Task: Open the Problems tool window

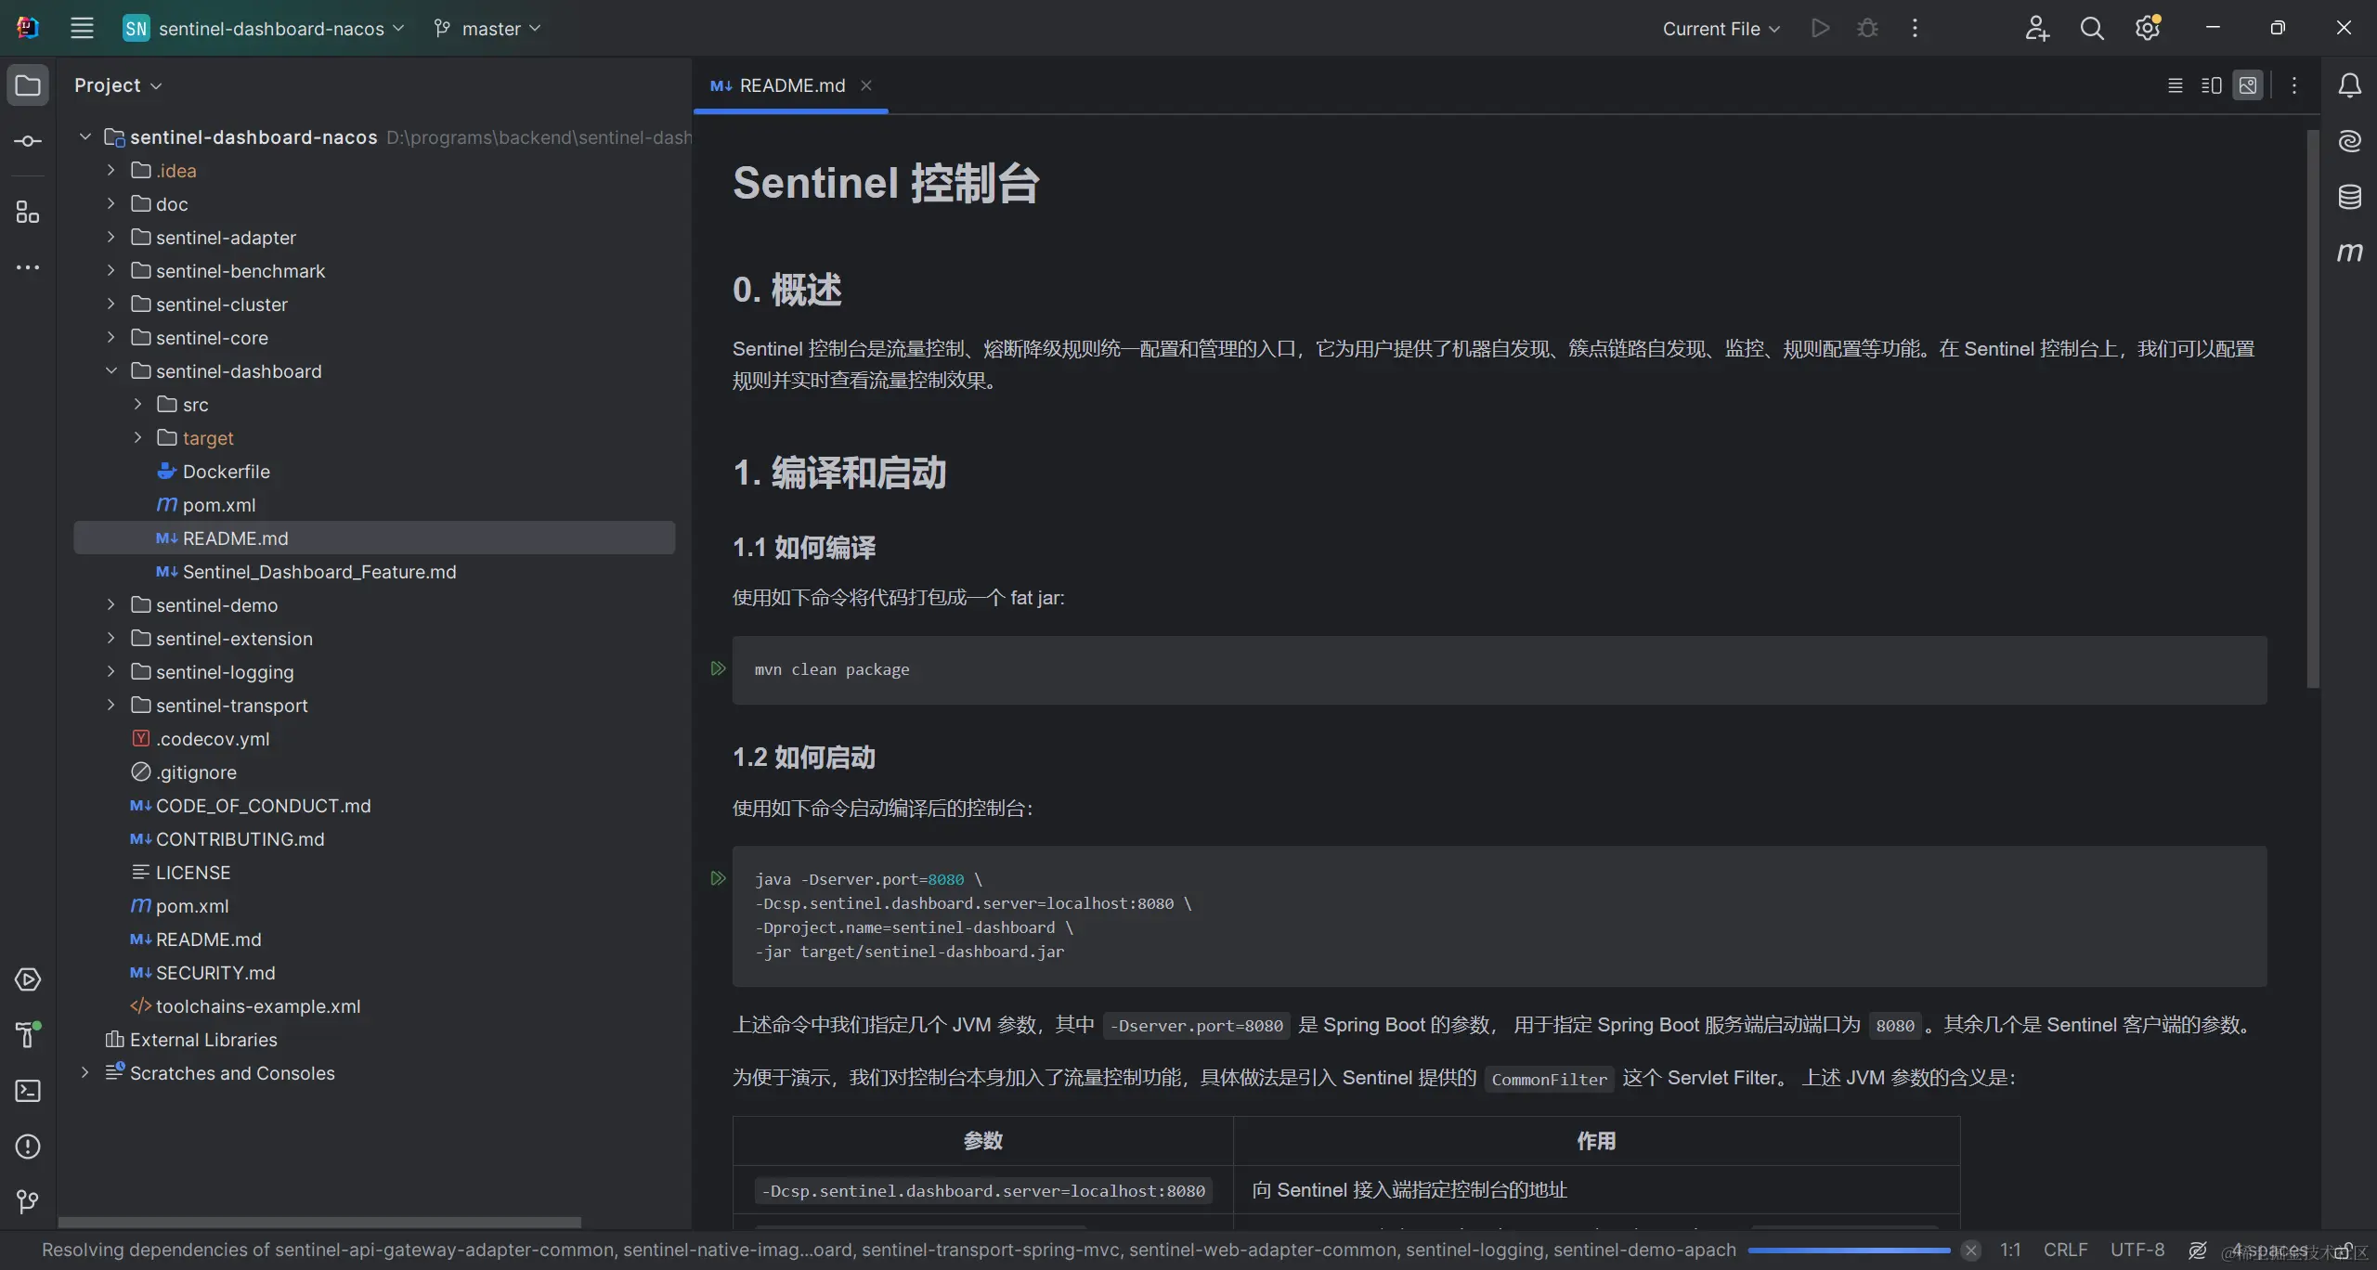Action: (x=28, y=1147)
